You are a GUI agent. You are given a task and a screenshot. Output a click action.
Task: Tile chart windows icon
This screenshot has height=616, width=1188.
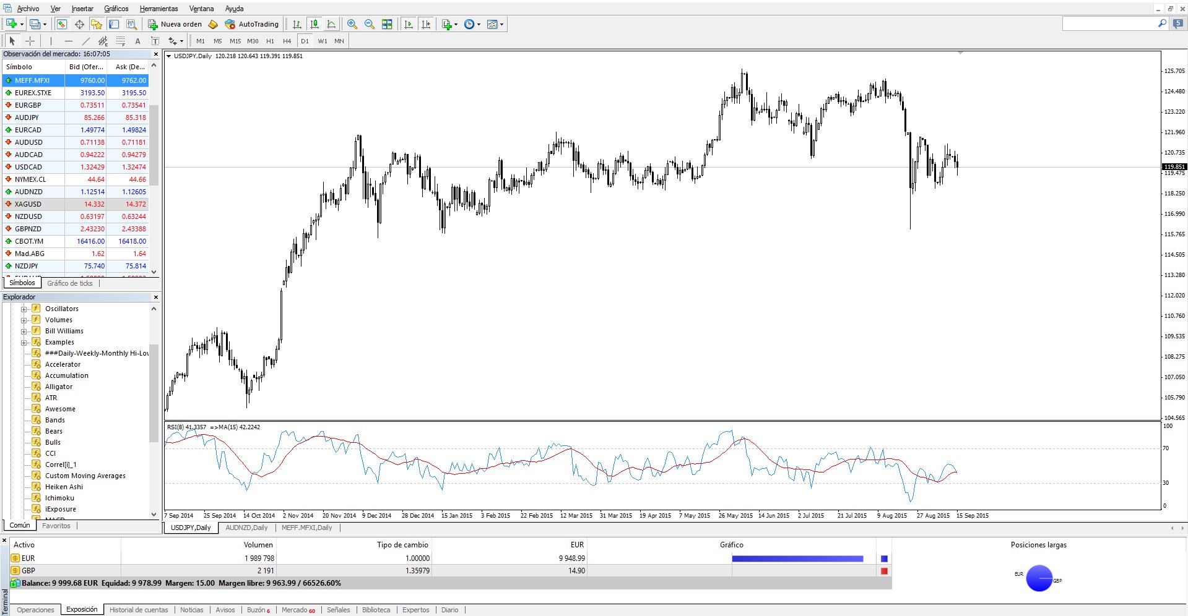tap(387, 24)
